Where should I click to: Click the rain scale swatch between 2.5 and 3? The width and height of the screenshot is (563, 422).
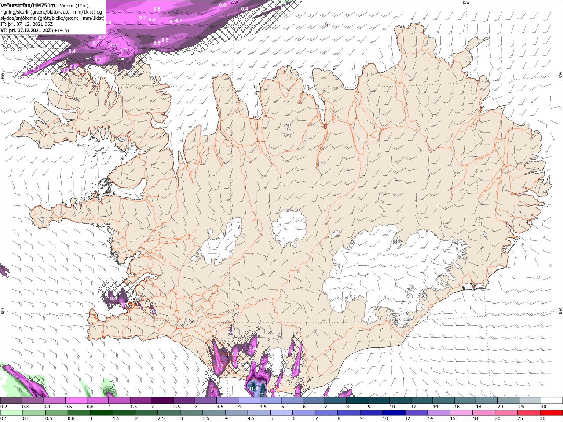tap(169, 413)
